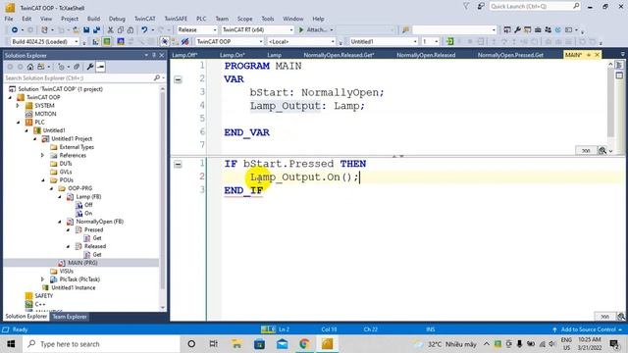Image resolution: width=628 pixels, height=353 pixels.
Task: Click the green Activate Configuration icon
Action: [107, 41]
